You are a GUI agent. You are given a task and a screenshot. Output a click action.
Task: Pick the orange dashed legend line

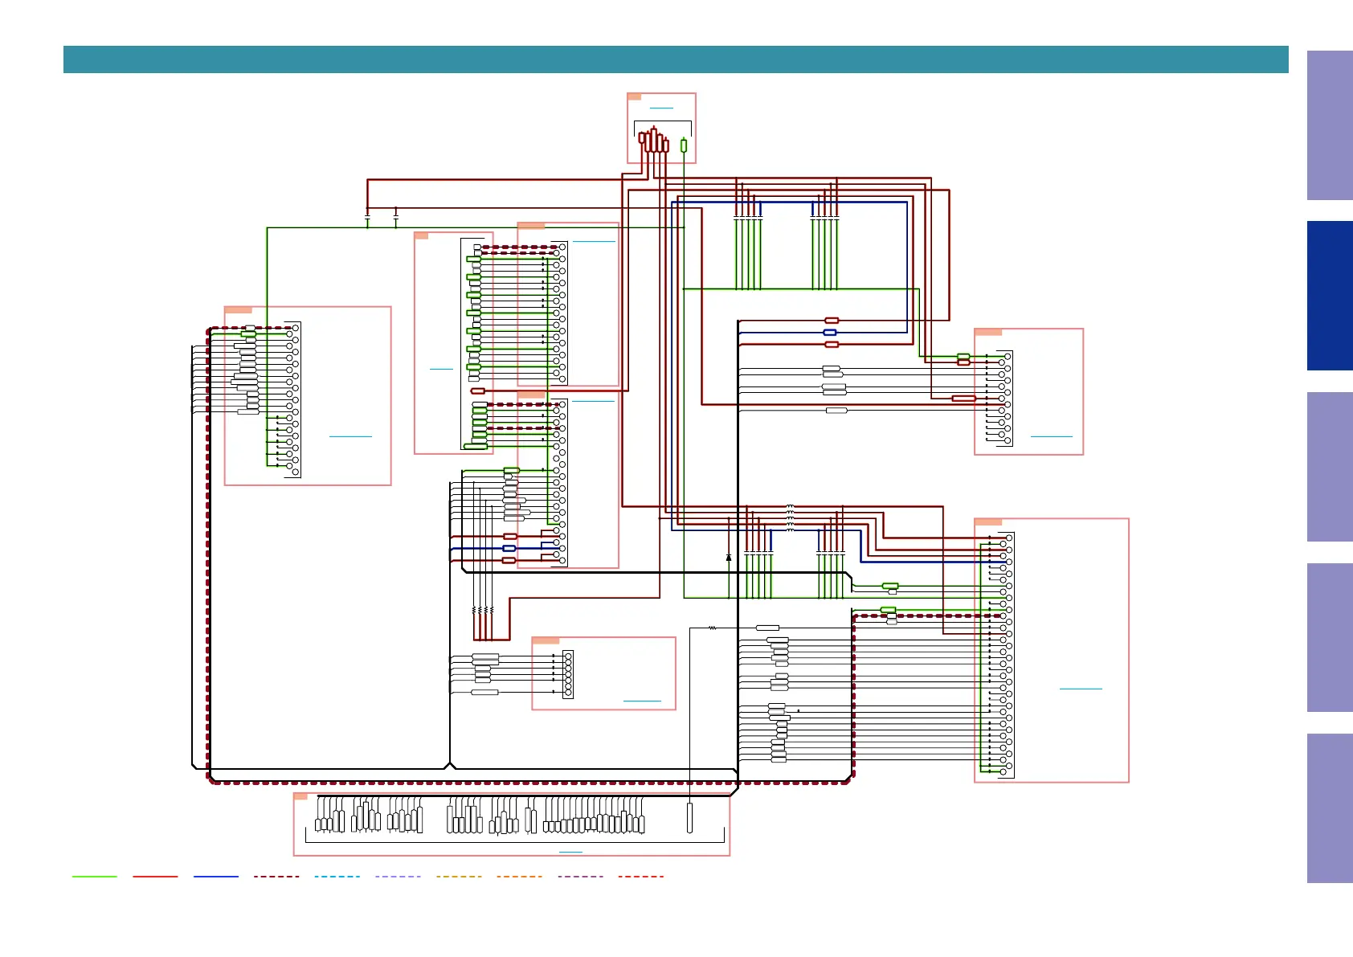519,877
